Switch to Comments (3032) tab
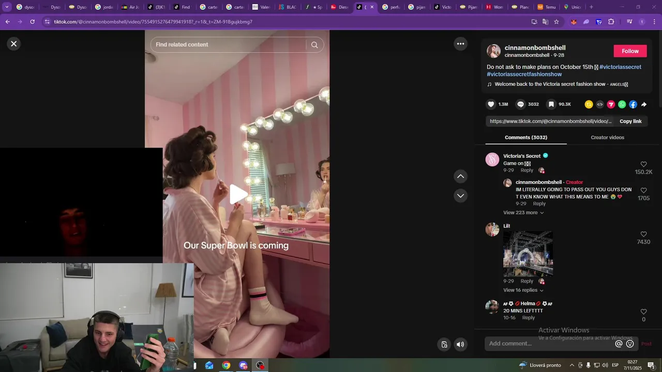The height and width of the screenshot is (372, 662). pyautogui.click(x=526, y=137)
